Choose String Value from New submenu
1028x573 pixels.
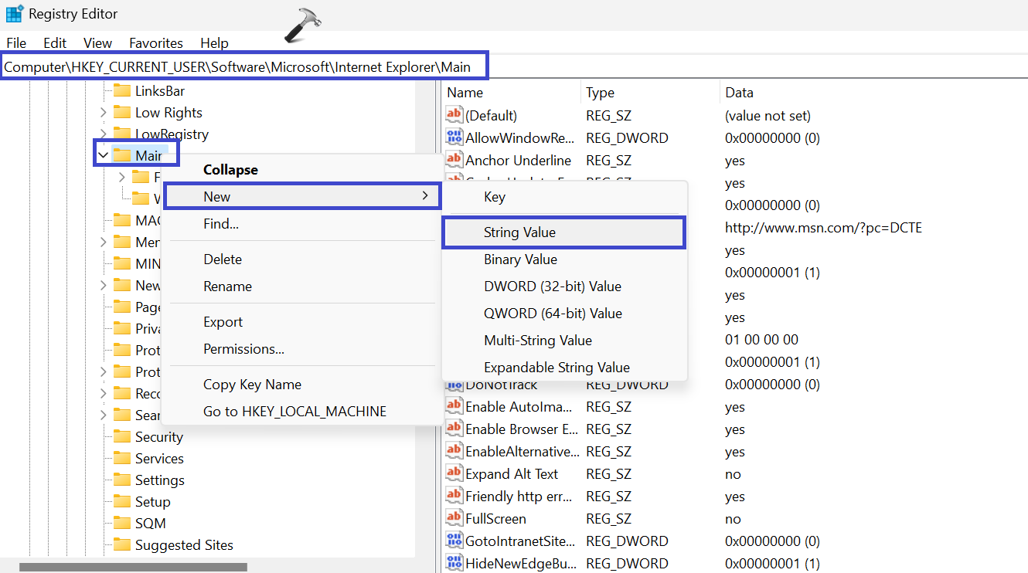click(519, 232)
